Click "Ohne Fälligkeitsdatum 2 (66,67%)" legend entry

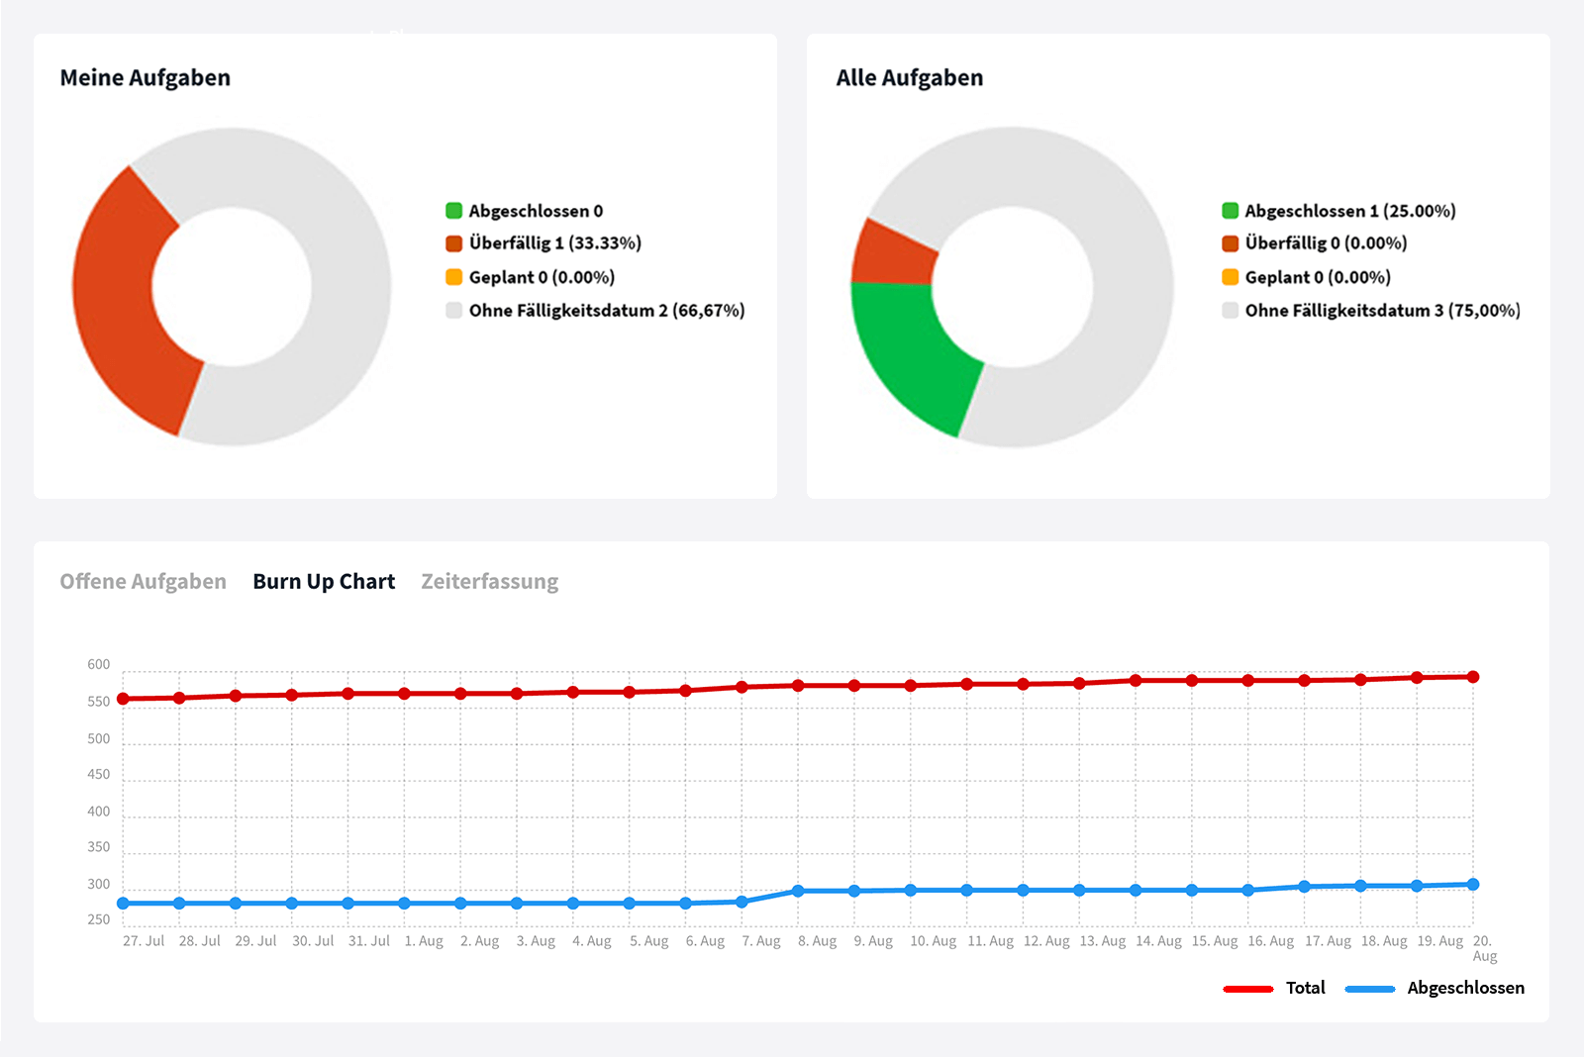point(606,311)
